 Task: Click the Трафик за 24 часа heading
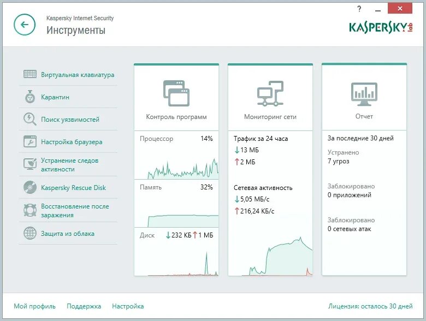click(261, 139)
